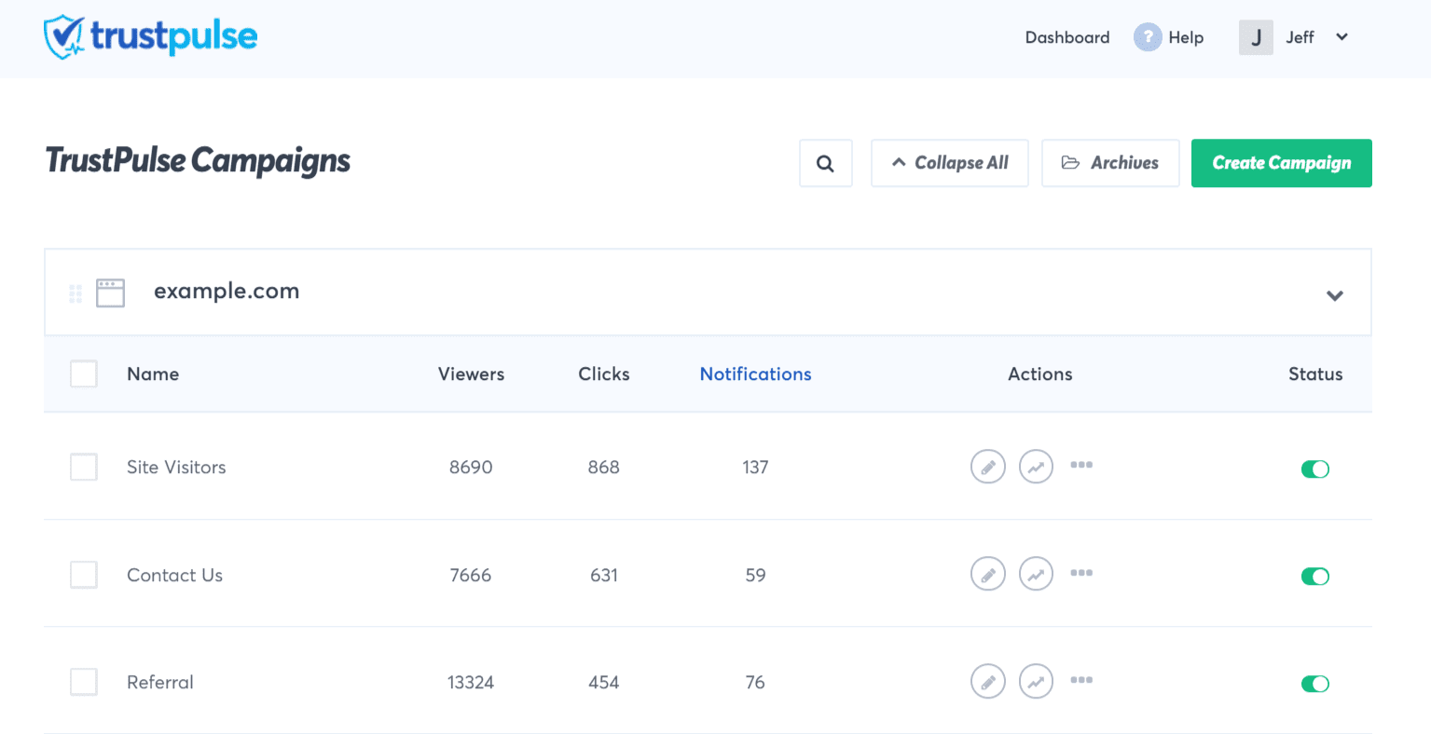
Task: Check the Contact Us row checkbox
Action: (84, 575)
